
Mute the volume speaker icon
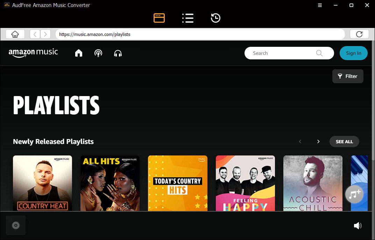(x=358, y=226)
